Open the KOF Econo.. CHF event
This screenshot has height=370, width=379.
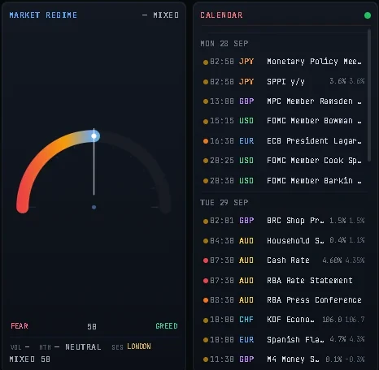point(284,320)
